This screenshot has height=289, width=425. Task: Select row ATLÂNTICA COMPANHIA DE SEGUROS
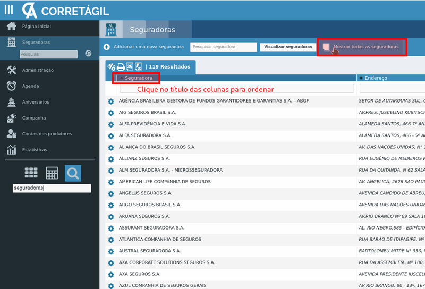click(x=265, y=240)
